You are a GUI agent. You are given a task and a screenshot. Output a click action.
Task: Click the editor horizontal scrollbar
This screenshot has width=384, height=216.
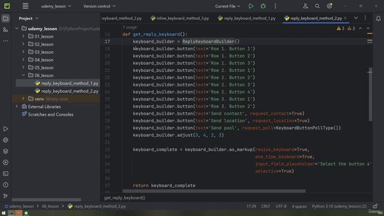214,191
